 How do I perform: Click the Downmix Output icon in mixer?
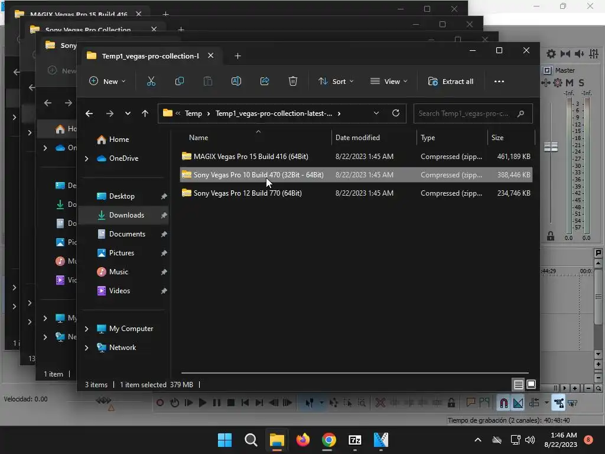pyautogui.click(x=565, y=54)
